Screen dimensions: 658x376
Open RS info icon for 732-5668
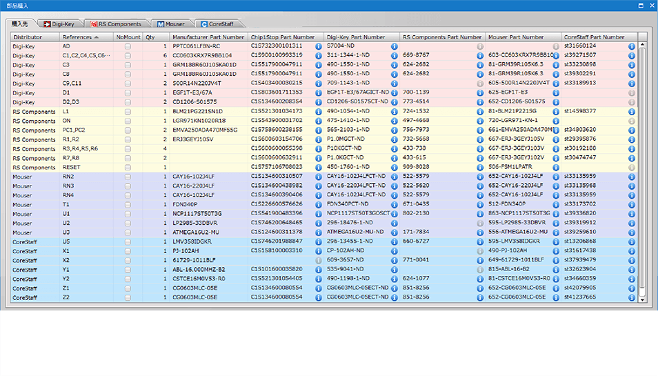(480, 139)
